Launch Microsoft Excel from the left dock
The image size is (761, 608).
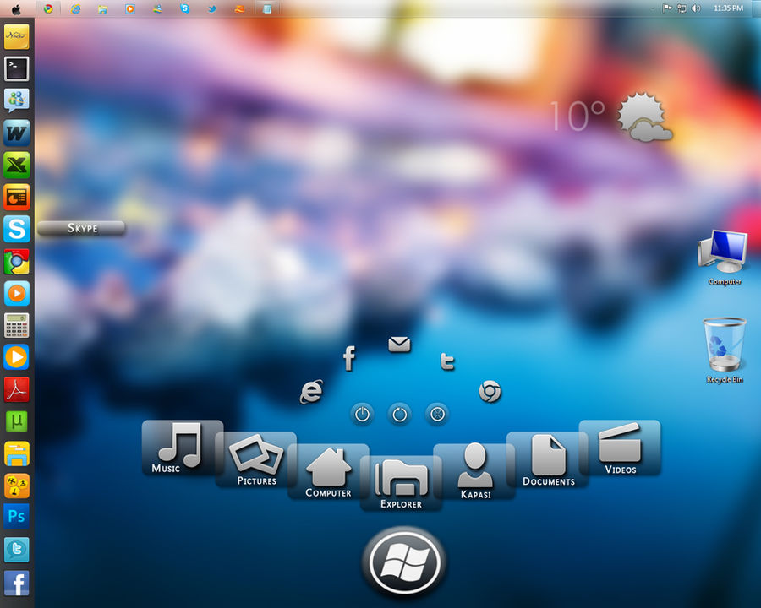17,165
